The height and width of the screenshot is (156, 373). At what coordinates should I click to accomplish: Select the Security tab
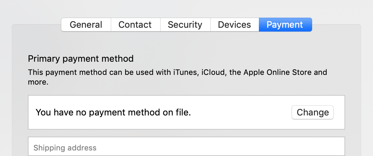pyautogui.click(x=185, y=25)
